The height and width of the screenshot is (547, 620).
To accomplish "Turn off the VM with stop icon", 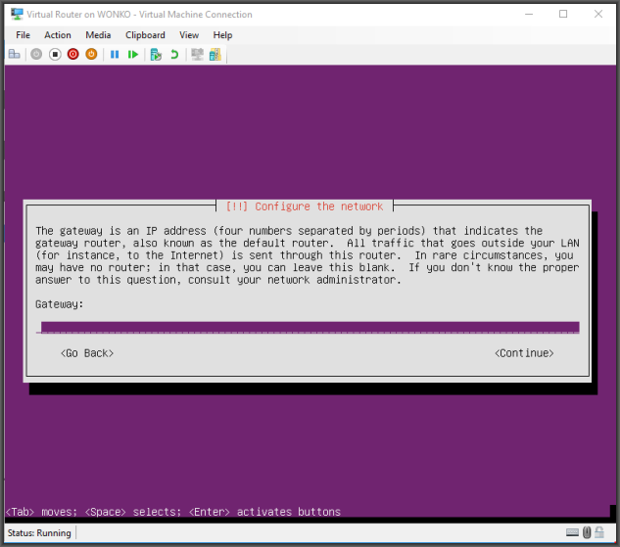I will coord(55,54).
